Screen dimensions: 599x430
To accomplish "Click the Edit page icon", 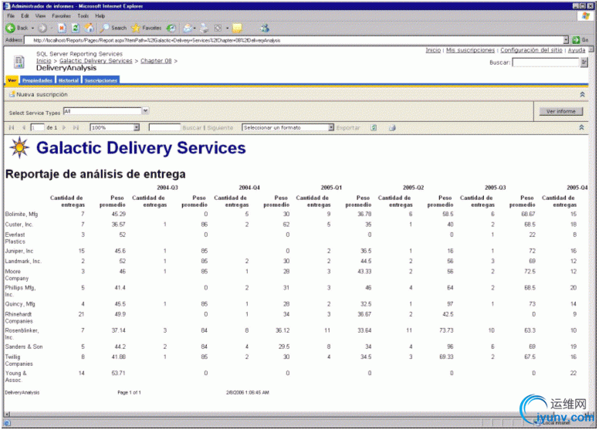I will point(218,28).
